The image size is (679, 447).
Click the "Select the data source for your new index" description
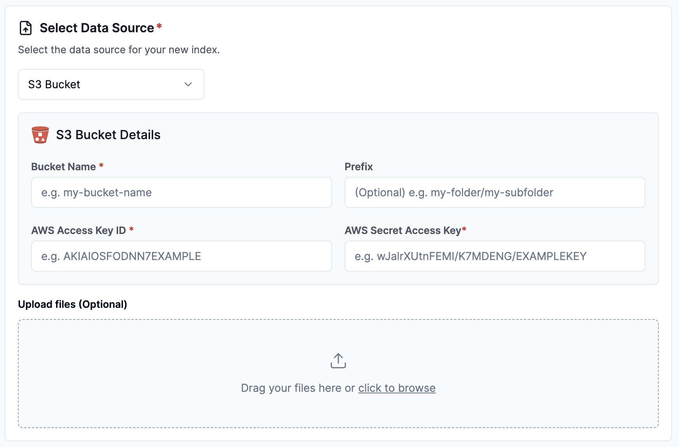[x=119, y=50]
